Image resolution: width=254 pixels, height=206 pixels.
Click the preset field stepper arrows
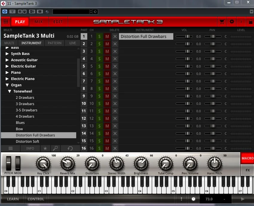tap(91, 11)
